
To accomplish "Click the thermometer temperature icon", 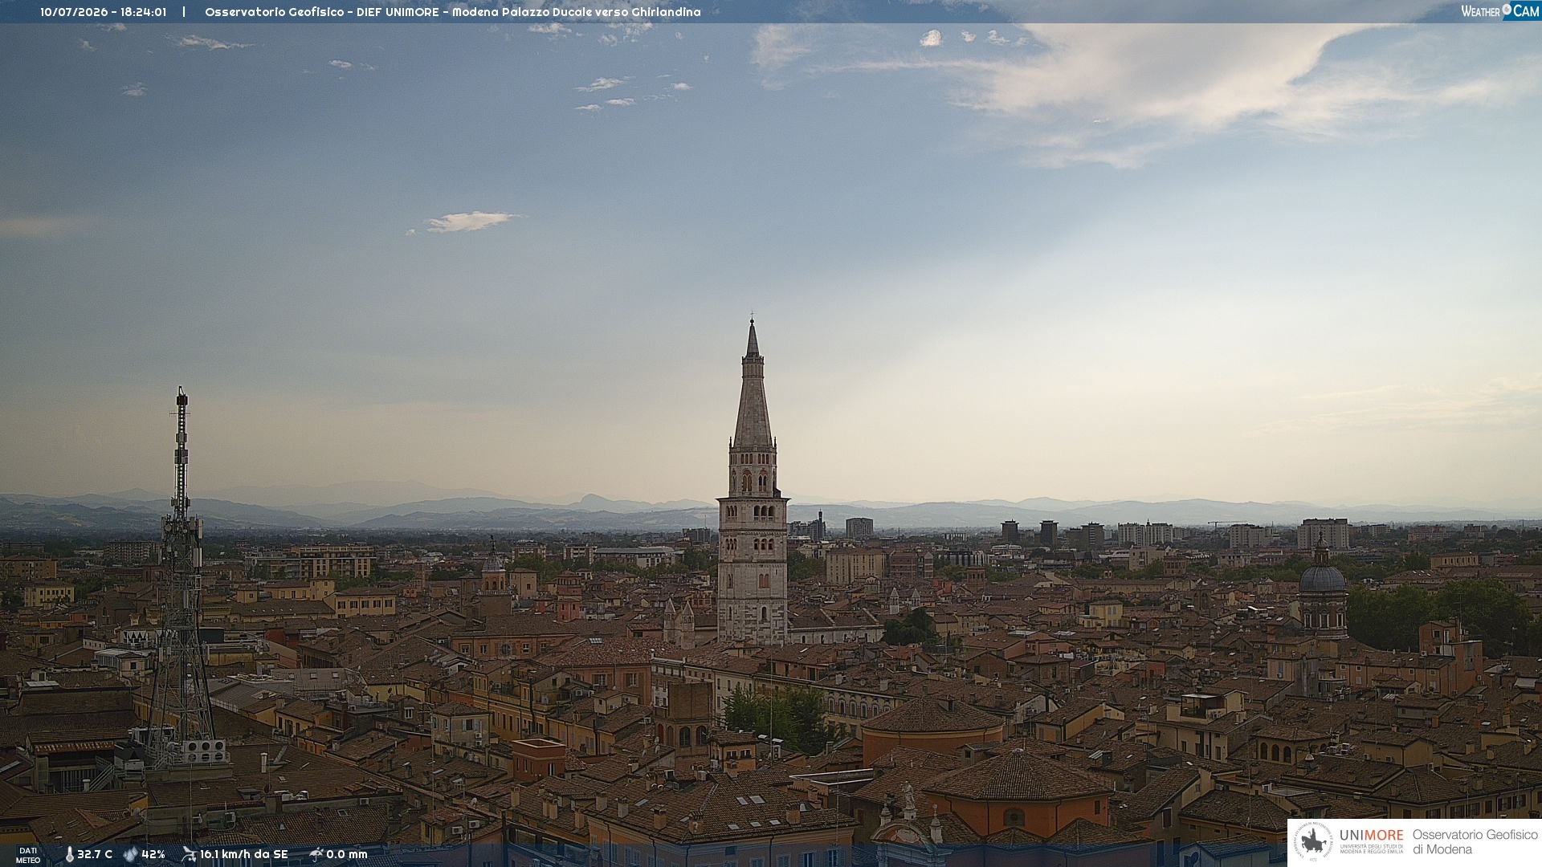I will 70,855.
